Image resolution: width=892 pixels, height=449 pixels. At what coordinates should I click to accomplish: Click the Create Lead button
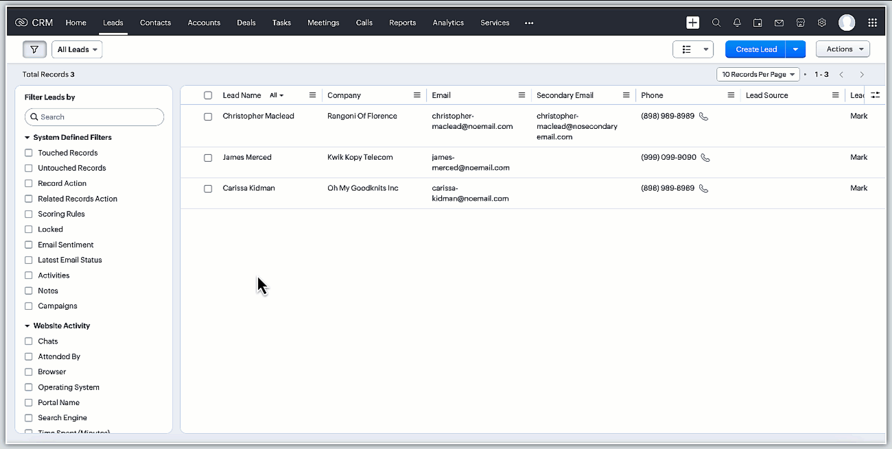755,49
